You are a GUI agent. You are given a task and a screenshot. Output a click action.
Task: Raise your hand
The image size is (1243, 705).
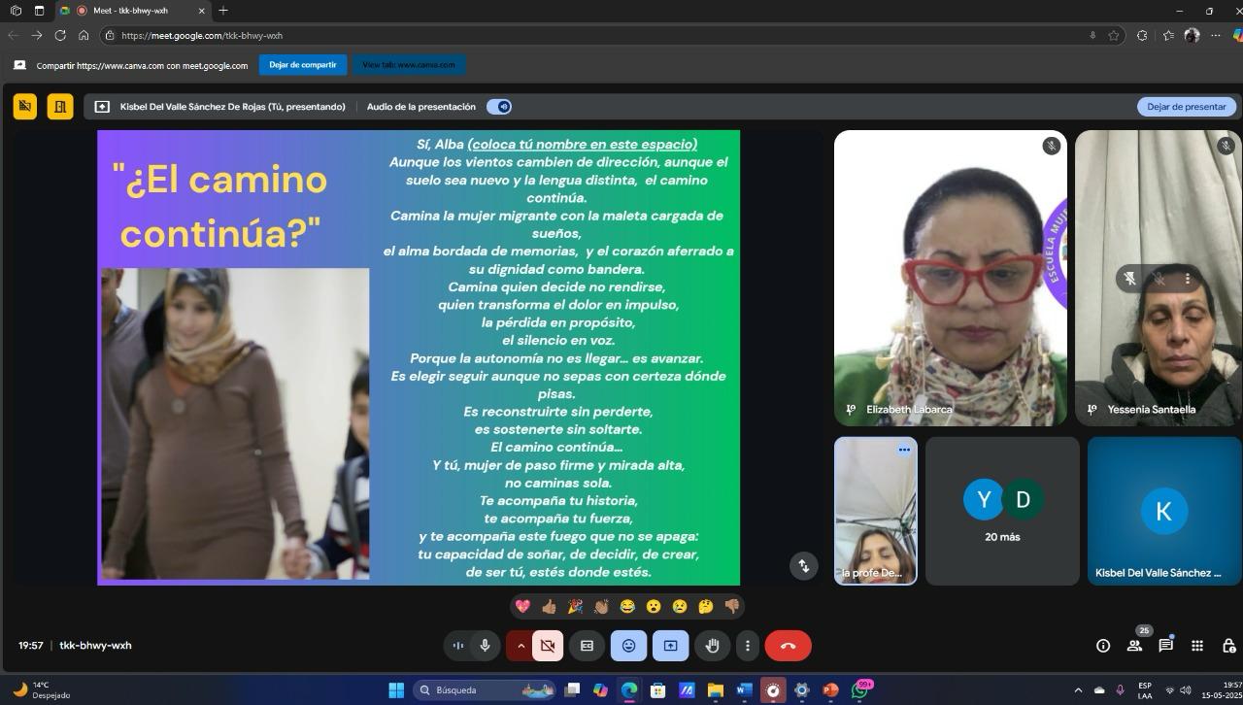(x=712, y=646)
